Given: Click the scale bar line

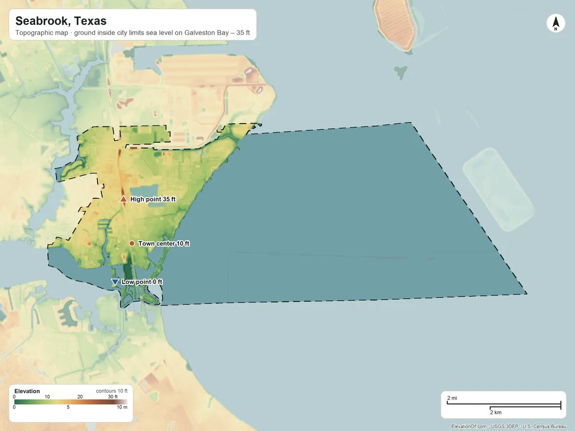Looking at the screenshot, I should click(x=504, y=406).
